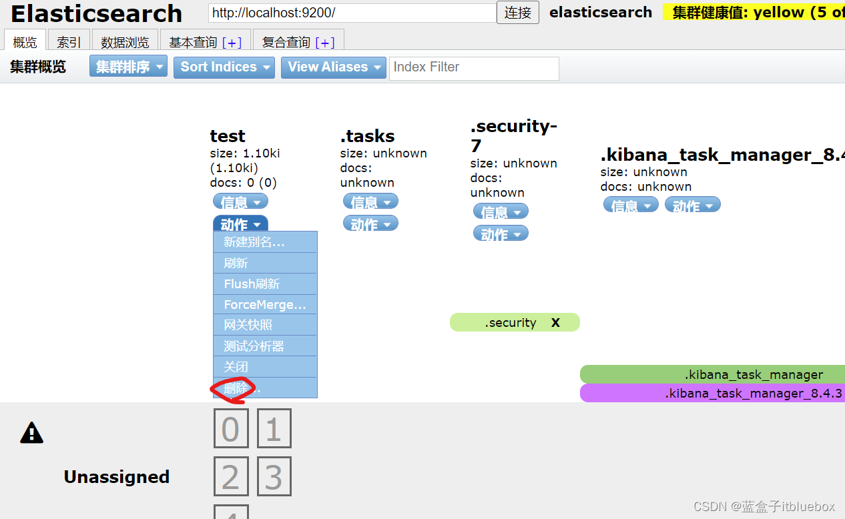Choose Flush刷新 from the action menu
Image resolution: width=845 pixels, height=519 pixels.
point(265,284)
